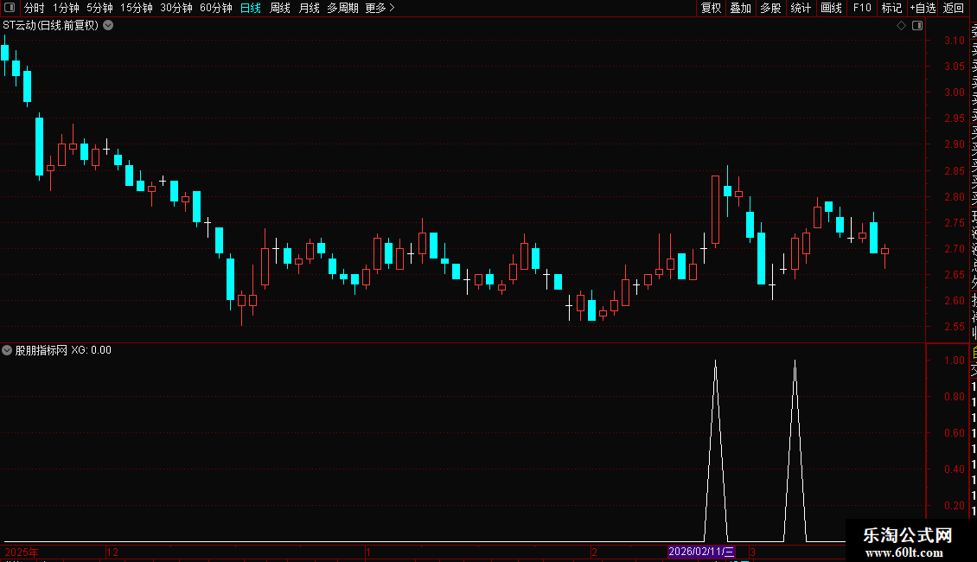This screenshot has width=977, height=562.
Task: Select the 30分钟 period
Action: (176, 8)
